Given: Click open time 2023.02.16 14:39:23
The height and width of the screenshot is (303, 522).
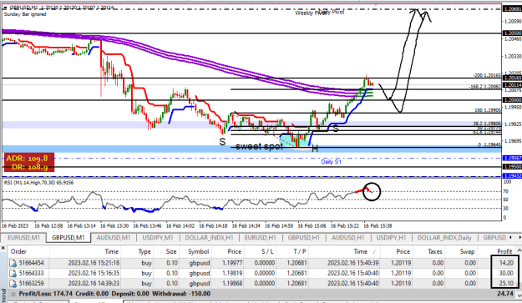Looking at the screenshot, I should [94, 284].
